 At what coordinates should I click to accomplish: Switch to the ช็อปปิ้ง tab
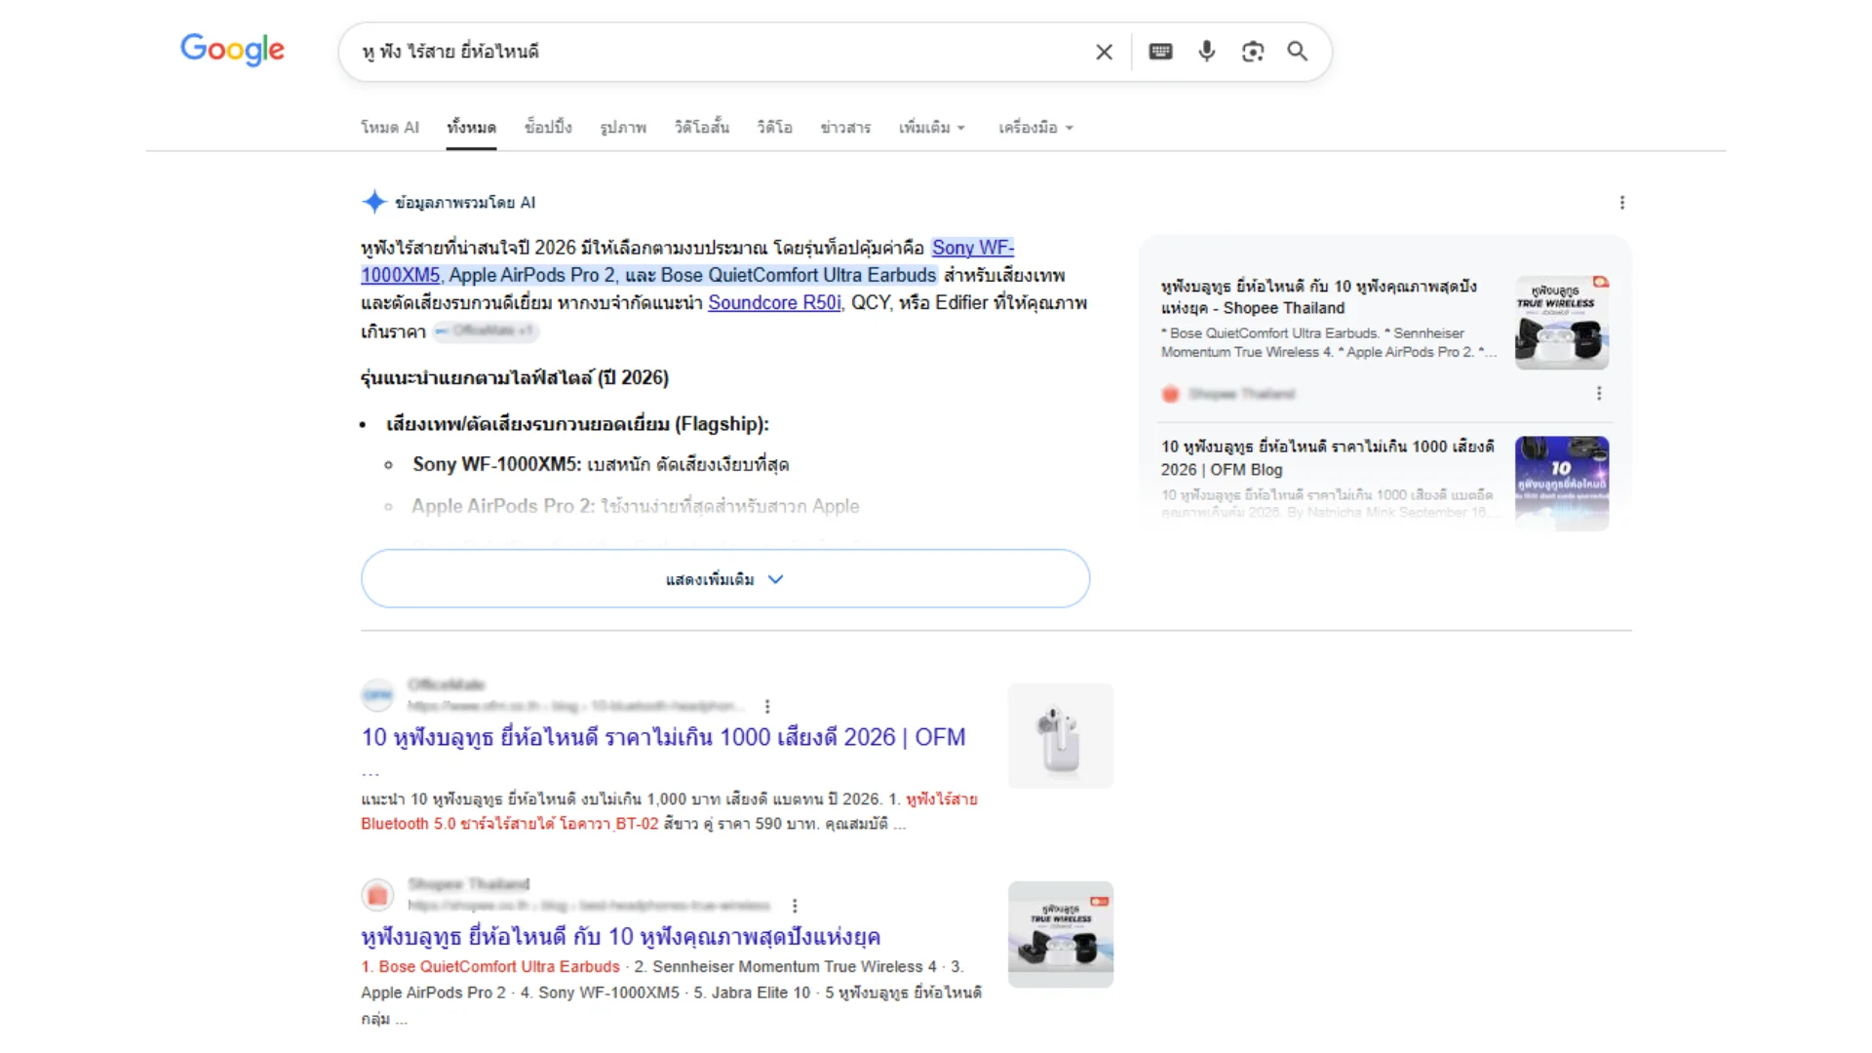(x=548, y=128)
